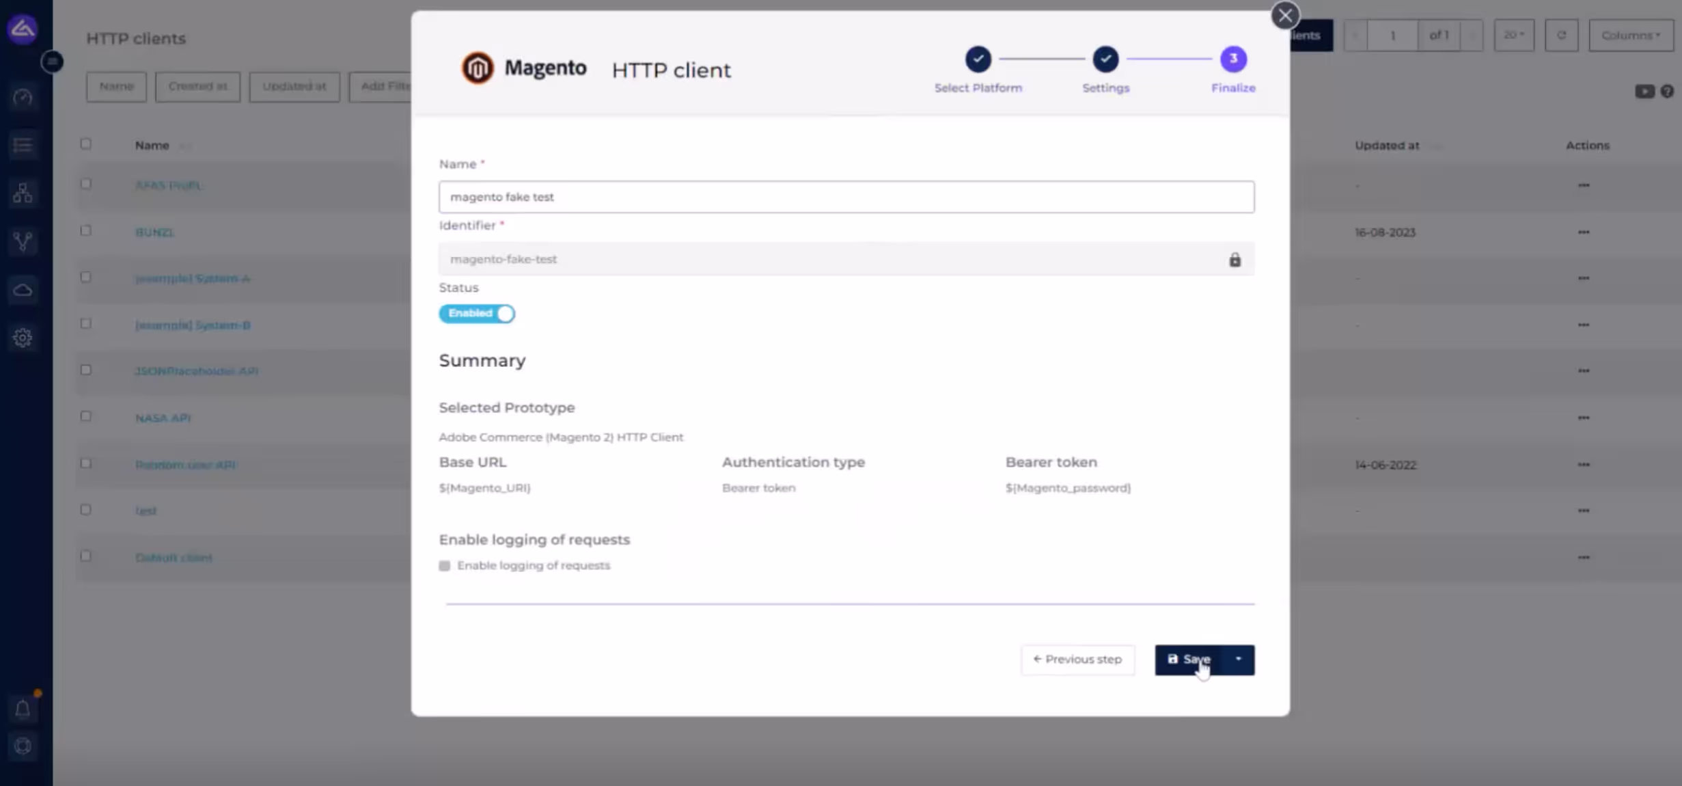The image size is (1682, 786).
Task: Toggle the Enabled status switch
Action: point(477,314)
